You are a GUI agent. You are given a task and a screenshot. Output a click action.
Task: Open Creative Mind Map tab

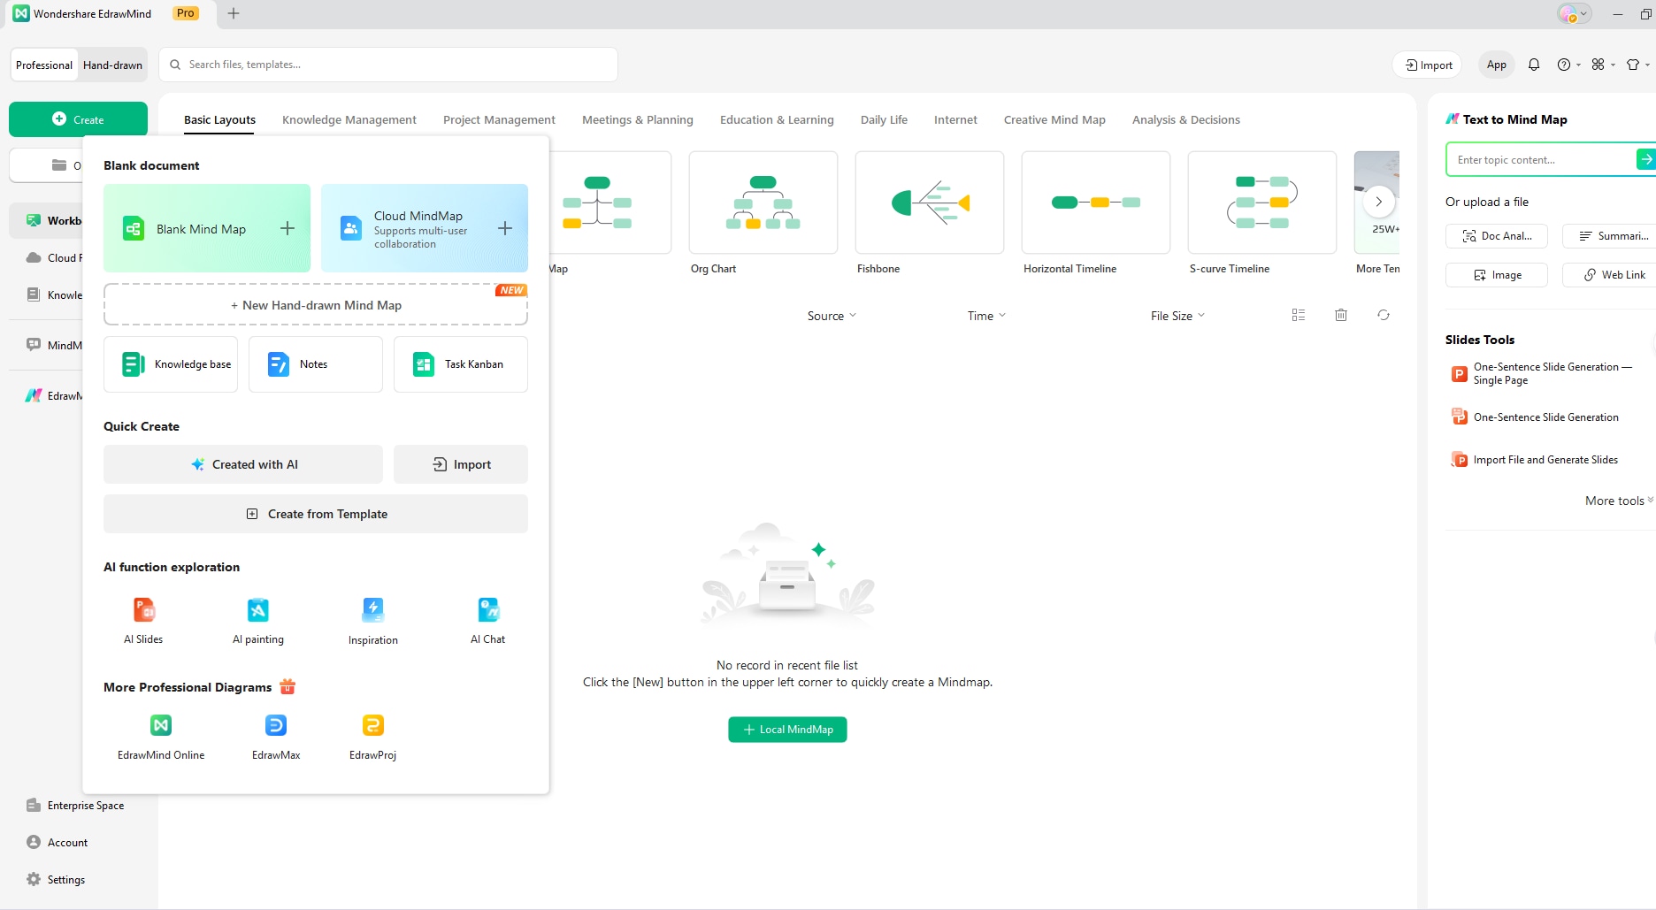(x=1054, y=120)
